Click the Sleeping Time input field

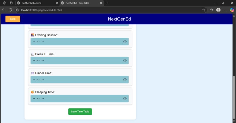pyautogui.click(x=79, y=99)
